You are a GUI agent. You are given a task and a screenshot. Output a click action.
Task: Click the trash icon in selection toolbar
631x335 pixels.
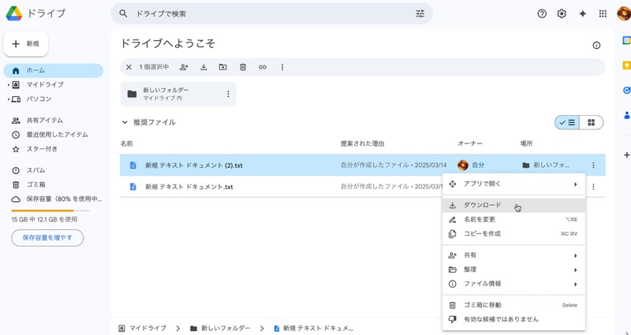click(243, 67)
